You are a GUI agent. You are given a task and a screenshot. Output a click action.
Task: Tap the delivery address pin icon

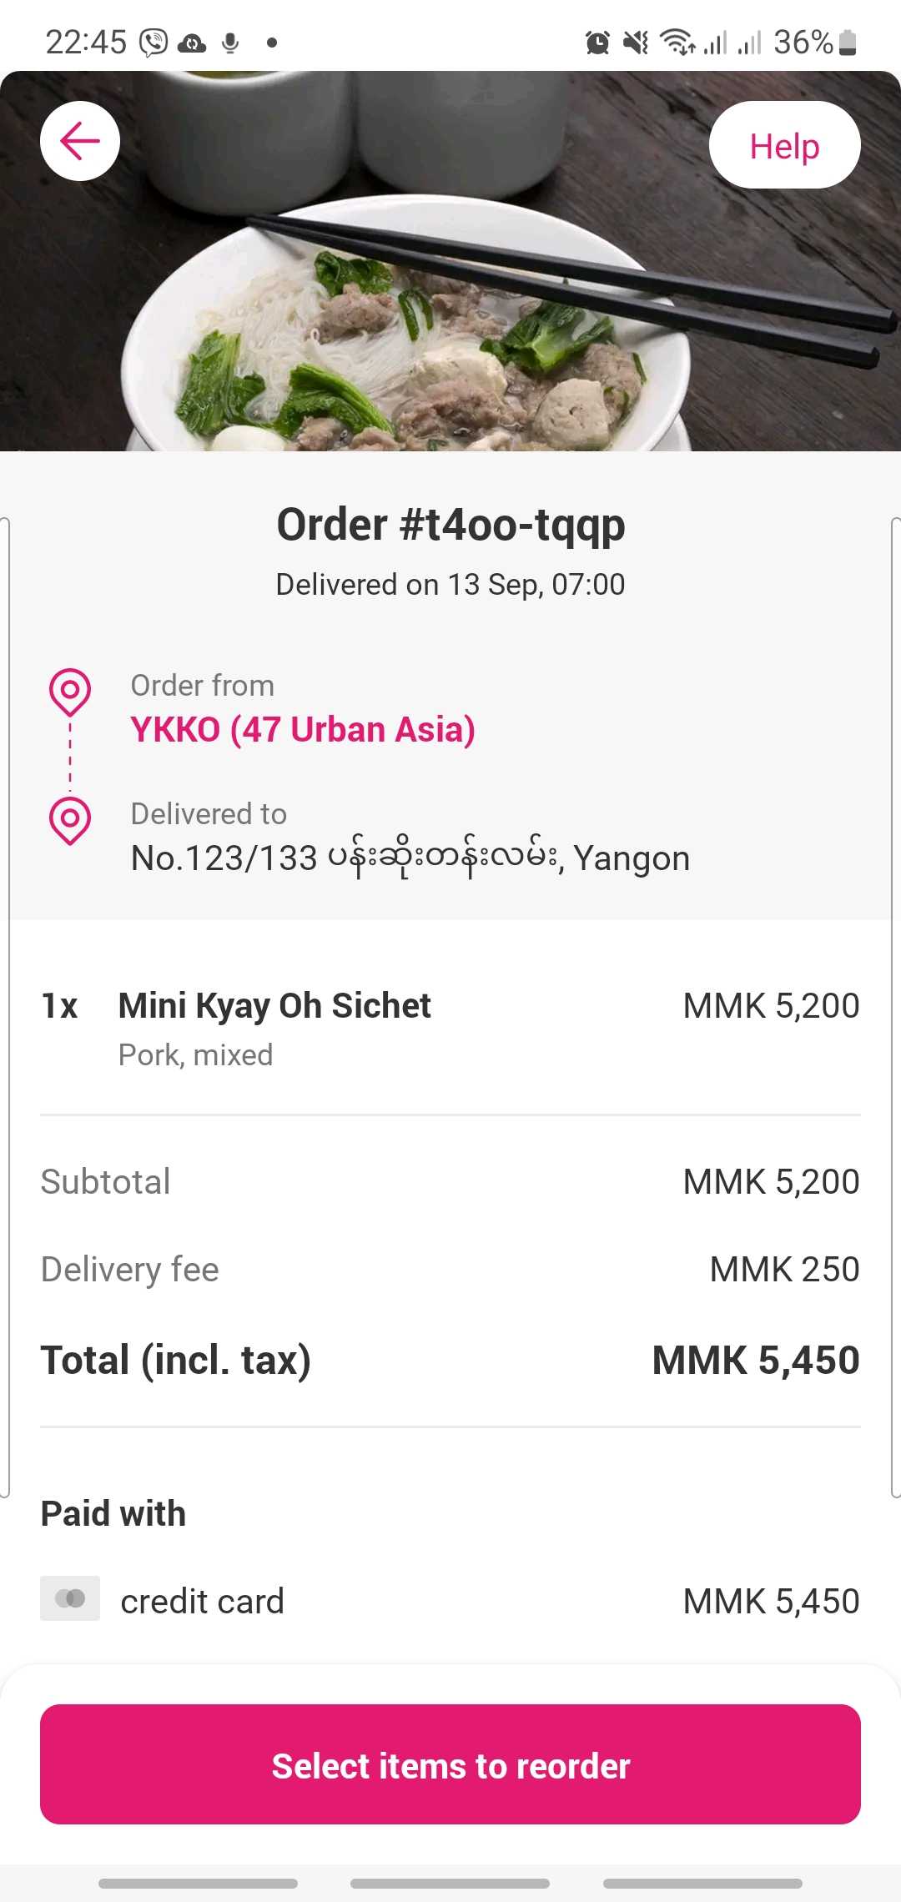[x=70, y=820]
